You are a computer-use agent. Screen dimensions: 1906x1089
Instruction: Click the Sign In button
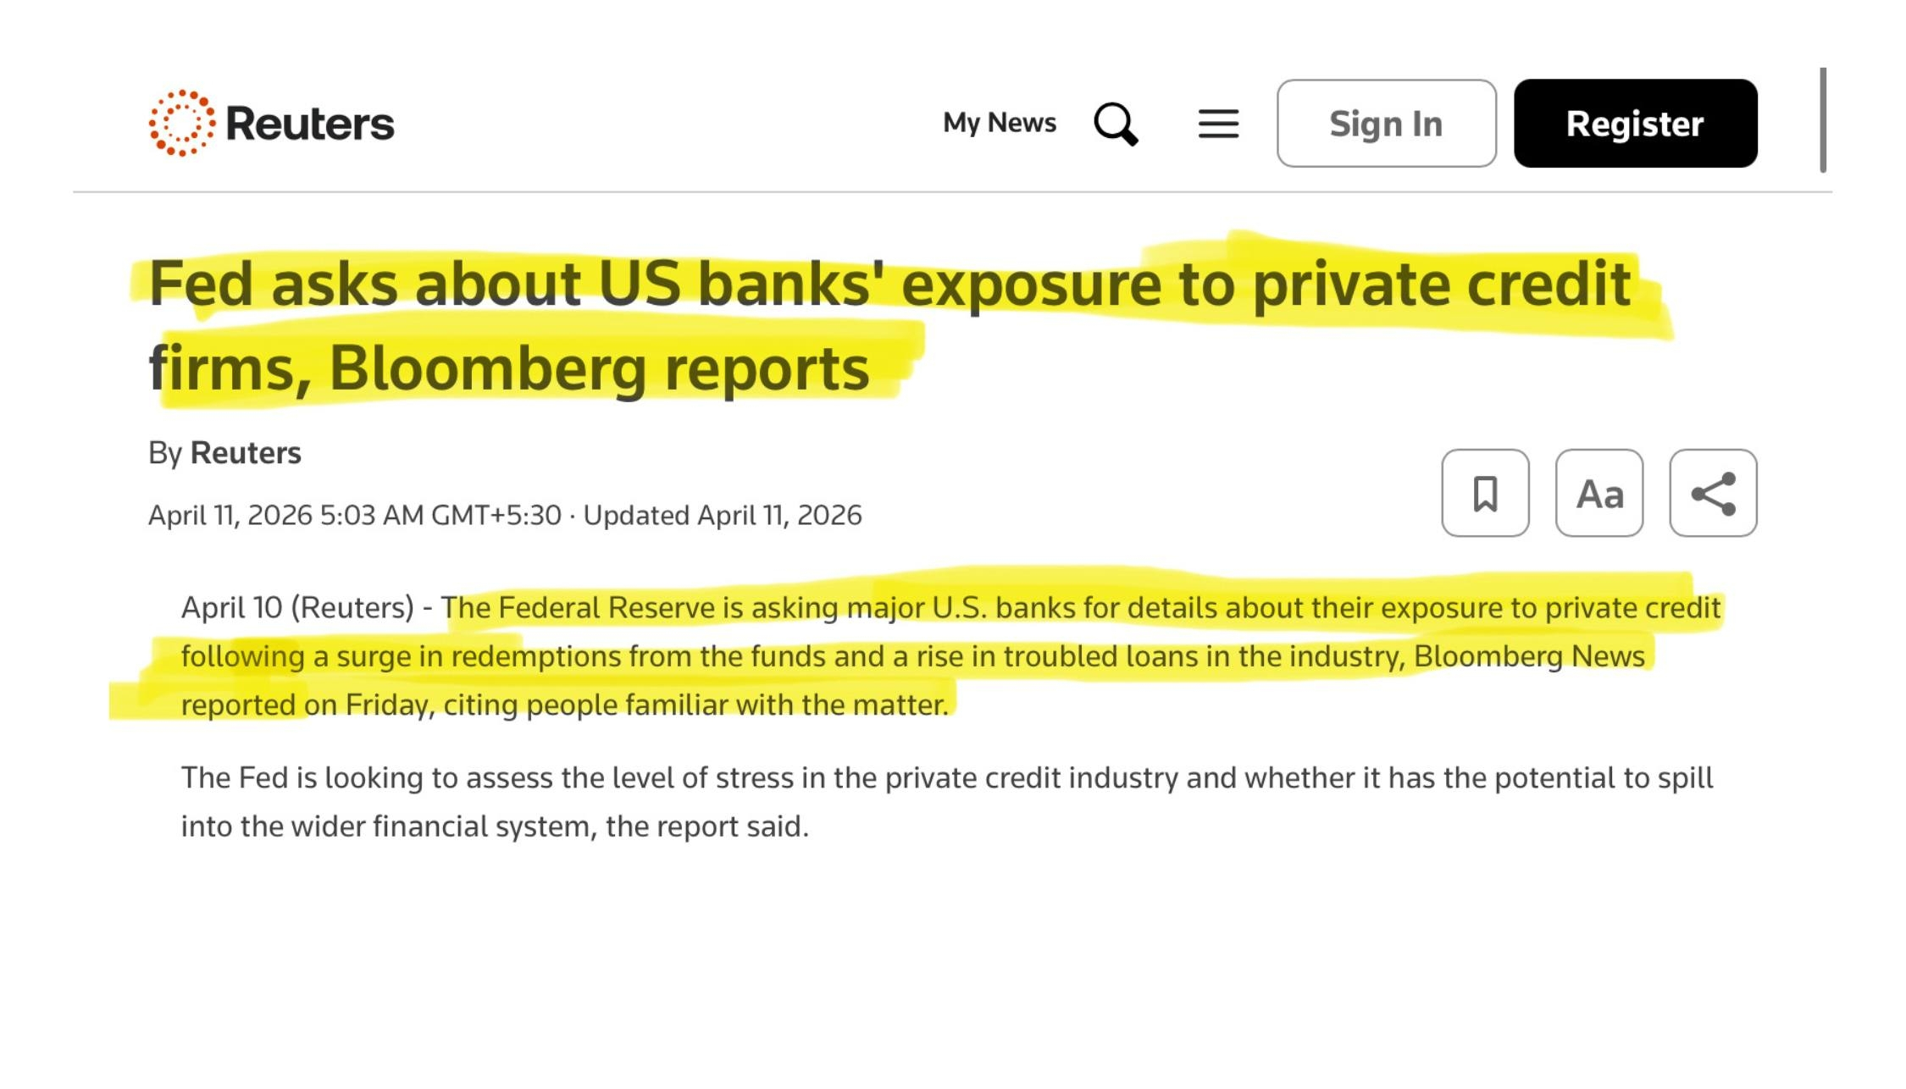1387,124
